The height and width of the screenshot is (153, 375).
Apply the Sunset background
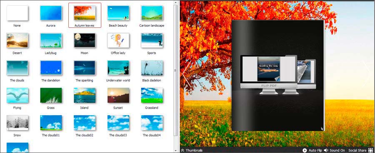point(118,95)
